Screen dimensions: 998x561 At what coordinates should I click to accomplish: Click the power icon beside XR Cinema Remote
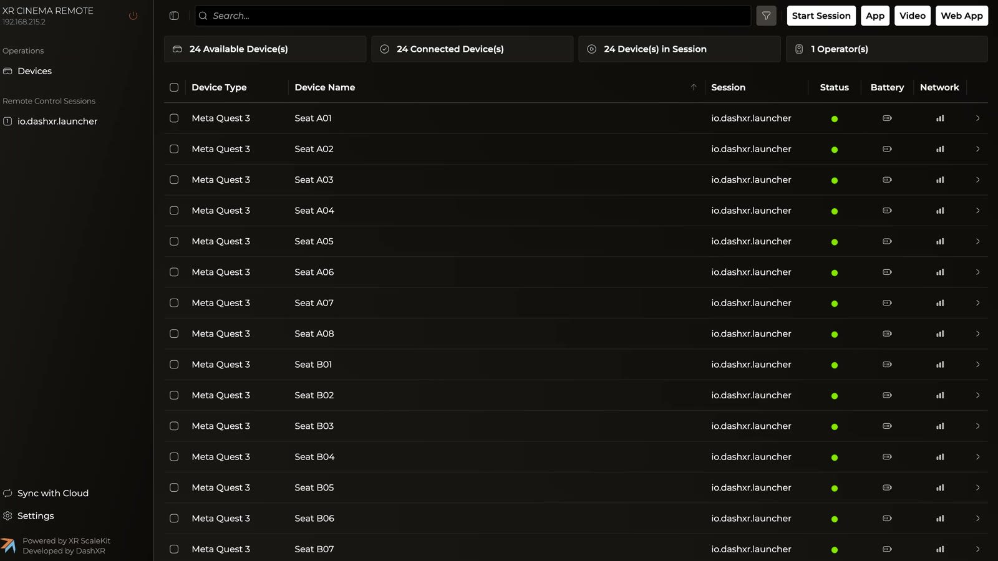133,16
